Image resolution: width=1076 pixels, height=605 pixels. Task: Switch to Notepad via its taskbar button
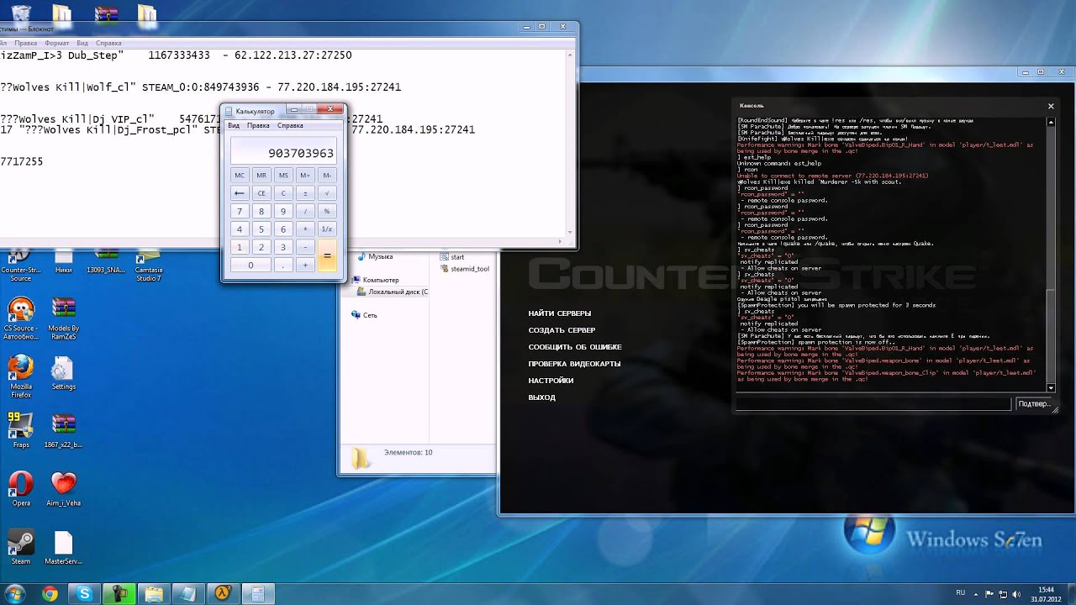point(187,594)
